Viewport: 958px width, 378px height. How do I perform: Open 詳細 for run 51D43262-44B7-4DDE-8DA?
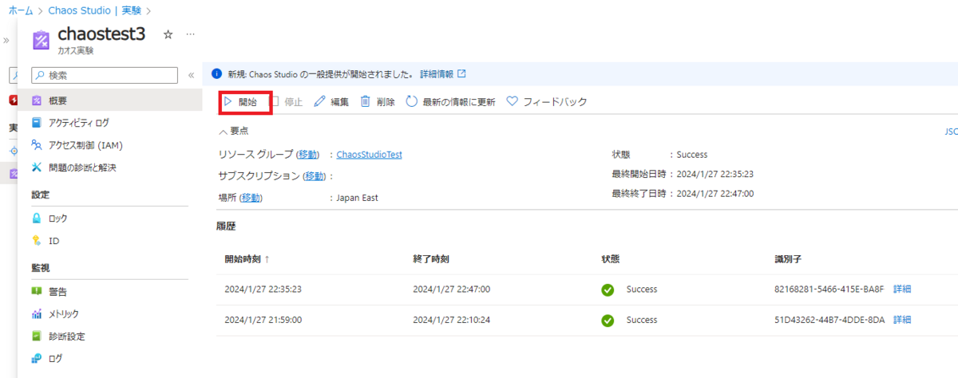(902, 320)
